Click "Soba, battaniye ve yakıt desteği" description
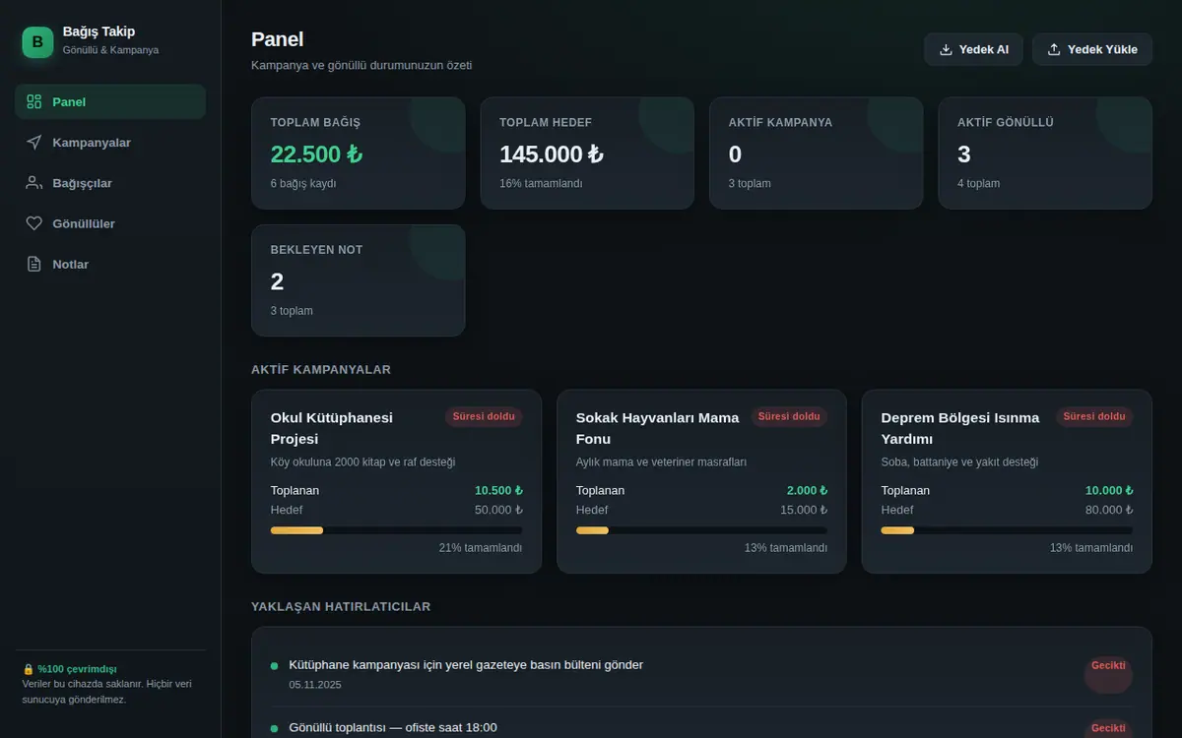This screenshot has height=738, width=1182. pos(960,461)
